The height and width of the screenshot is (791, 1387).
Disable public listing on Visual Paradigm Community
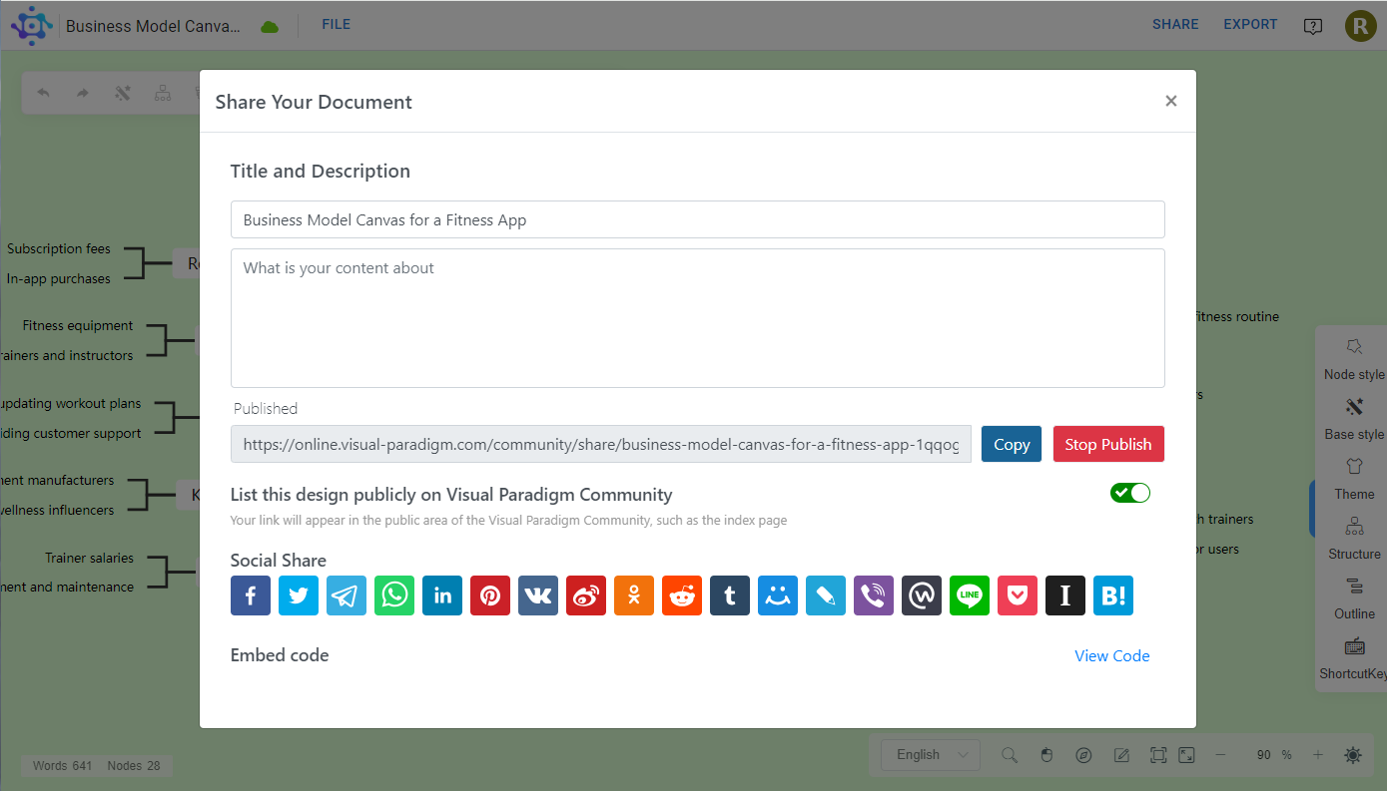[x=1130, y=493]
